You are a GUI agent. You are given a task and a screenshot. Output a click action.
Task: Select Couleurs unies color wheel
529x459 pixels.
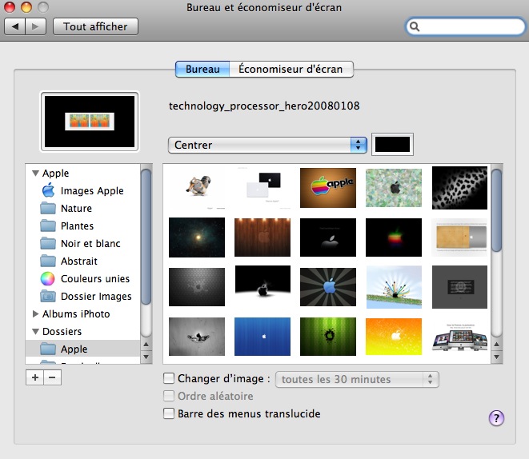coord(85,279)
